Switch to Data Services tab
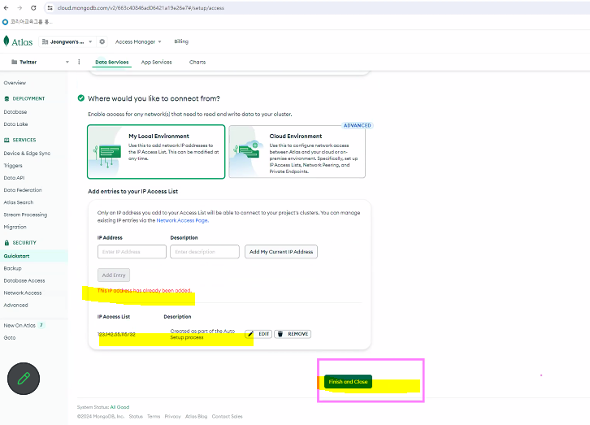Screen dimensions: 590x425 tap(112, 62)
